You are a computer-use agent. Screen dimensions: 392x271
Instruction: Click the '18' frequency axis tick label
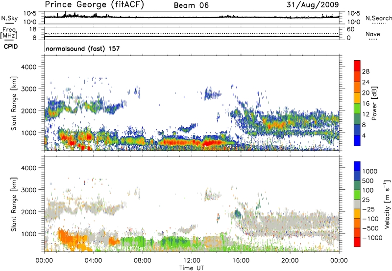(x=33, y=29)
